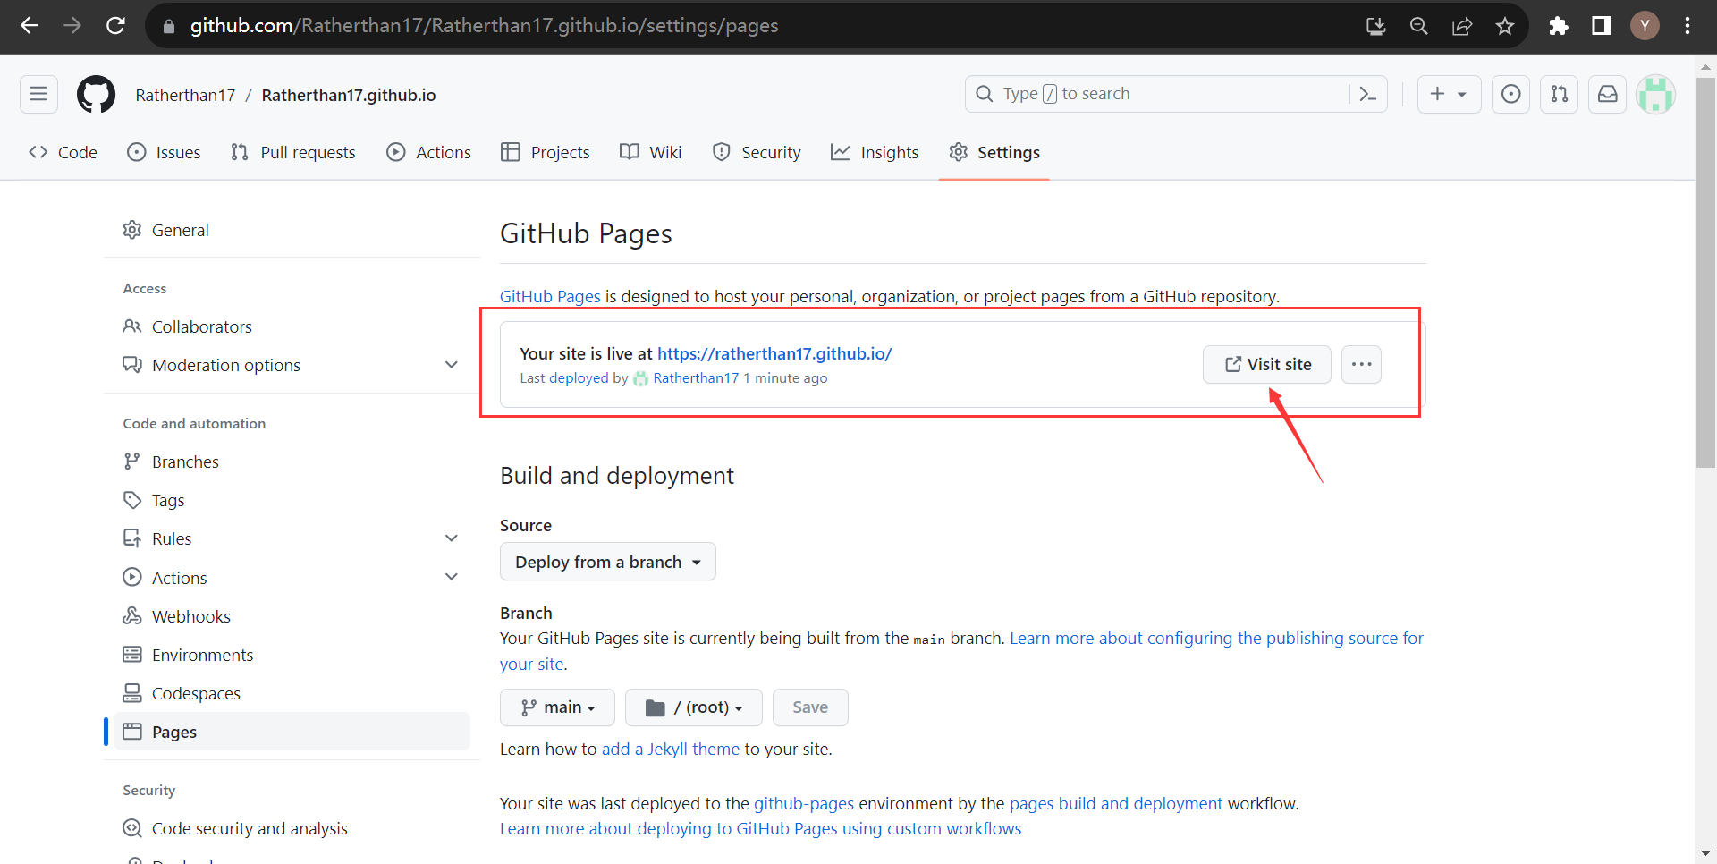Switch to the Code tab
This screenshot has height=864, width=1717.
(63, 152)
